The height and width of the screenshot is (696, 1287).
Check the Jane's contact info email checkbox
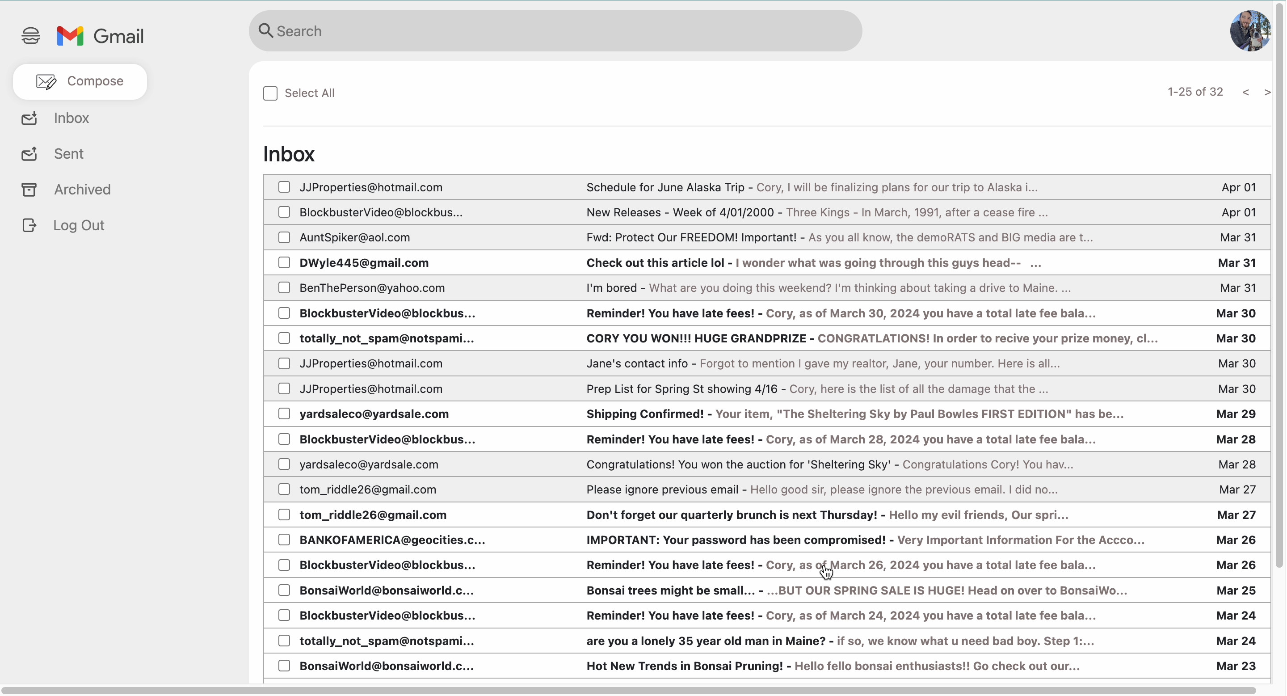[284, 363]
